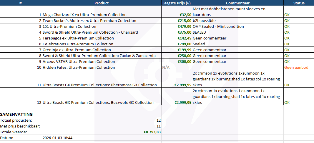
Task: Select the date '2026-01-03 18:44'
Action: coord(57,138)
